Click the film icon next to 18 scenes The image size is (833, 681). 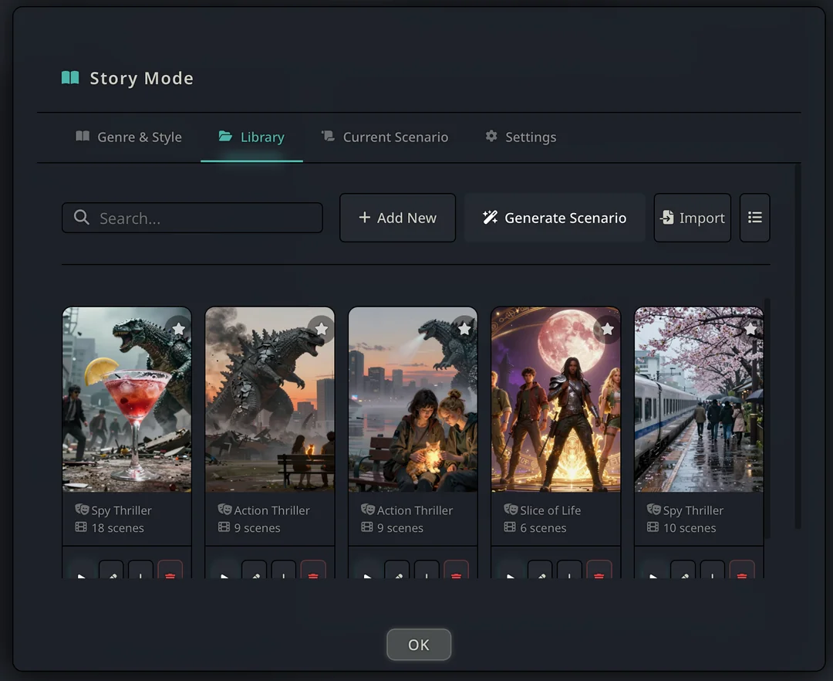point(81,527)
